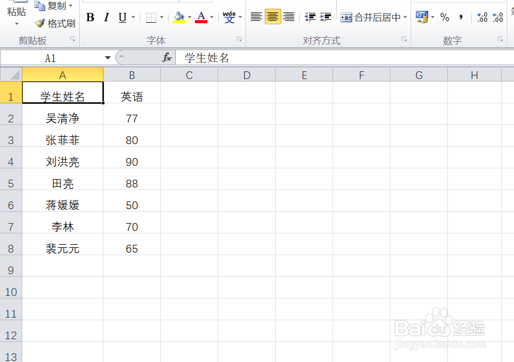Image resolution: width=514 pixels, height=362 pixels.
Task: Select the increase indent icon
Action: (326, 17)
